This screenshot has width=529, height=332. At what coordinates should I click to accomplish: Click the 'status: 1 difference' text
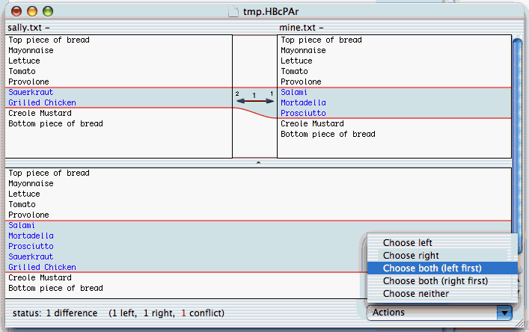[x=55, y=313]
